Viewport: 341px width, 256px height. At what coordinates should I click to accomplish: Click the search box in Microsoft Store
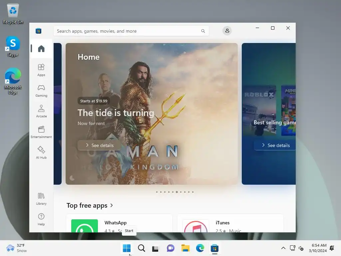(131, 31)
